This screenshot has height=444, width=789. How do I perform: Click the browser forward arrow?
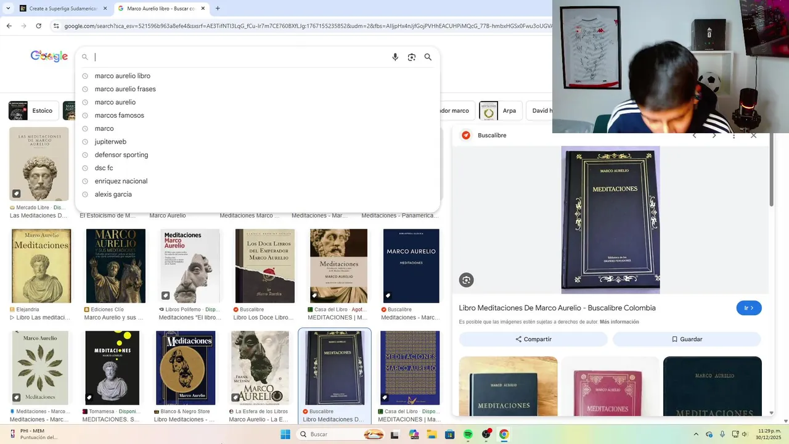pyautogui.click(x=24, y=26)
